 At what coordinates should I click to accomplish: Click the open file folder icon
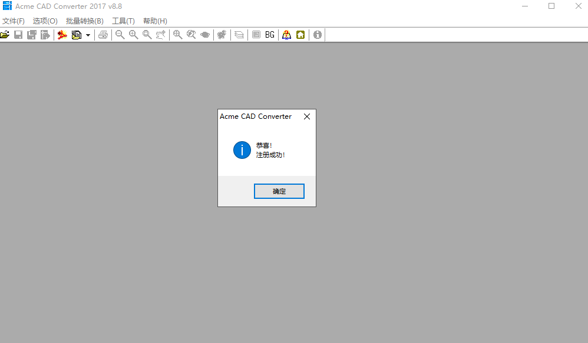coord(5,35)
